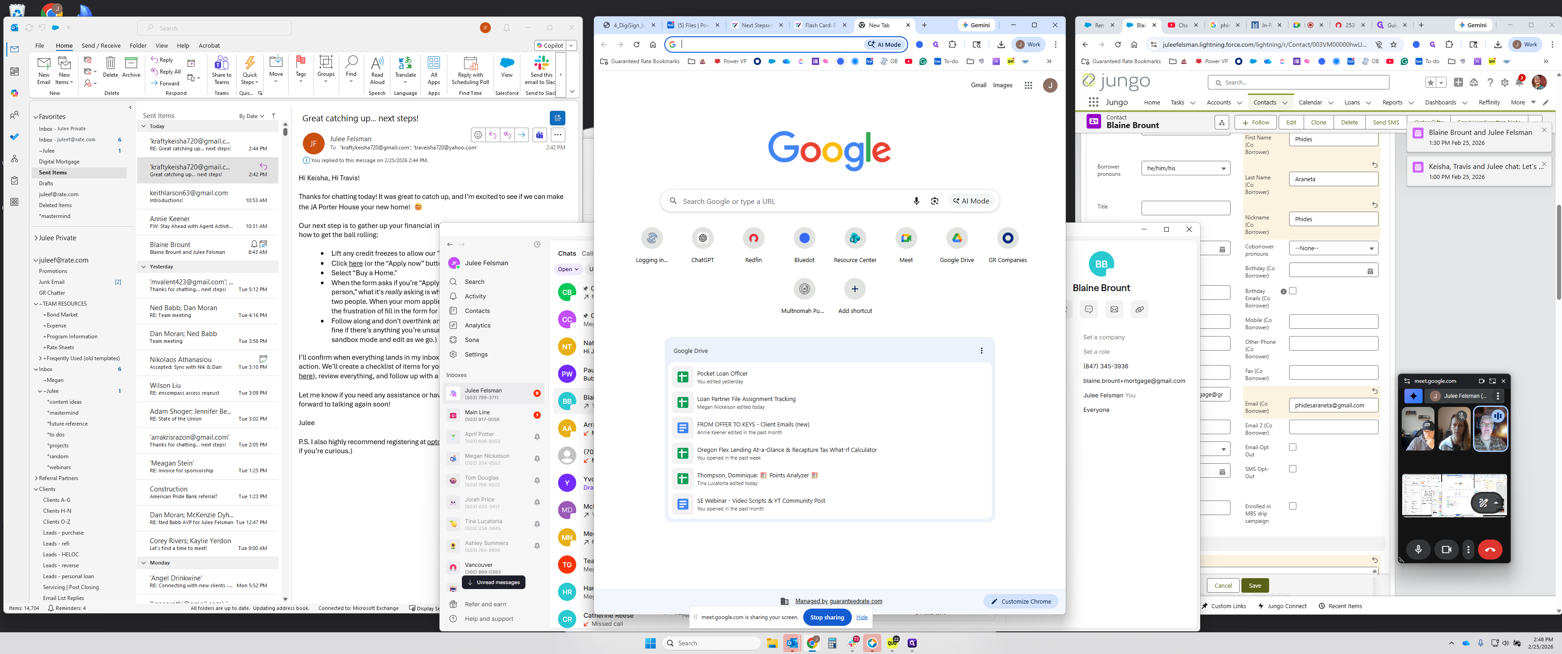Viewport: 1562px width, 654px height.
Task: Open Coborrower pronouns None dropdown
Action: 1333,248
